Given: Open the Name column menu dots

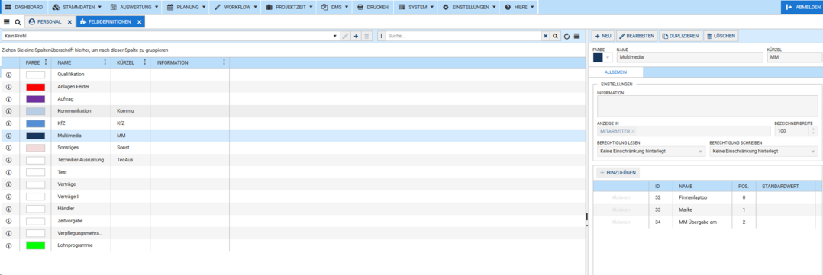Looking at the screenshot, I should click(105, 62).
